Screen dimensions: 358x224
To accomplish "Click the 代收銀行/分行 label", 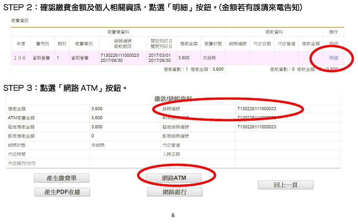I will click(23, 163).
